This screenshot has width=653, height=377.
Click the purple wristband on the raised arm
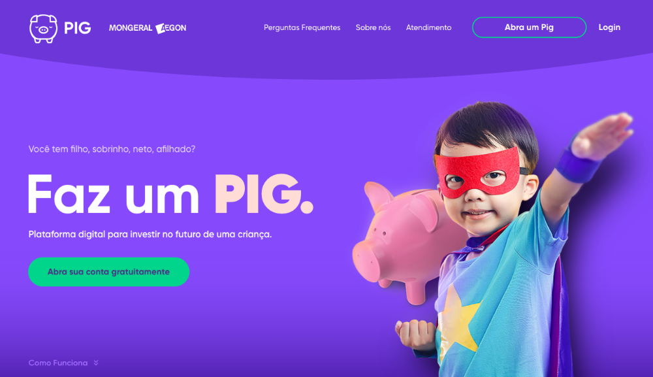click(579, 164)
